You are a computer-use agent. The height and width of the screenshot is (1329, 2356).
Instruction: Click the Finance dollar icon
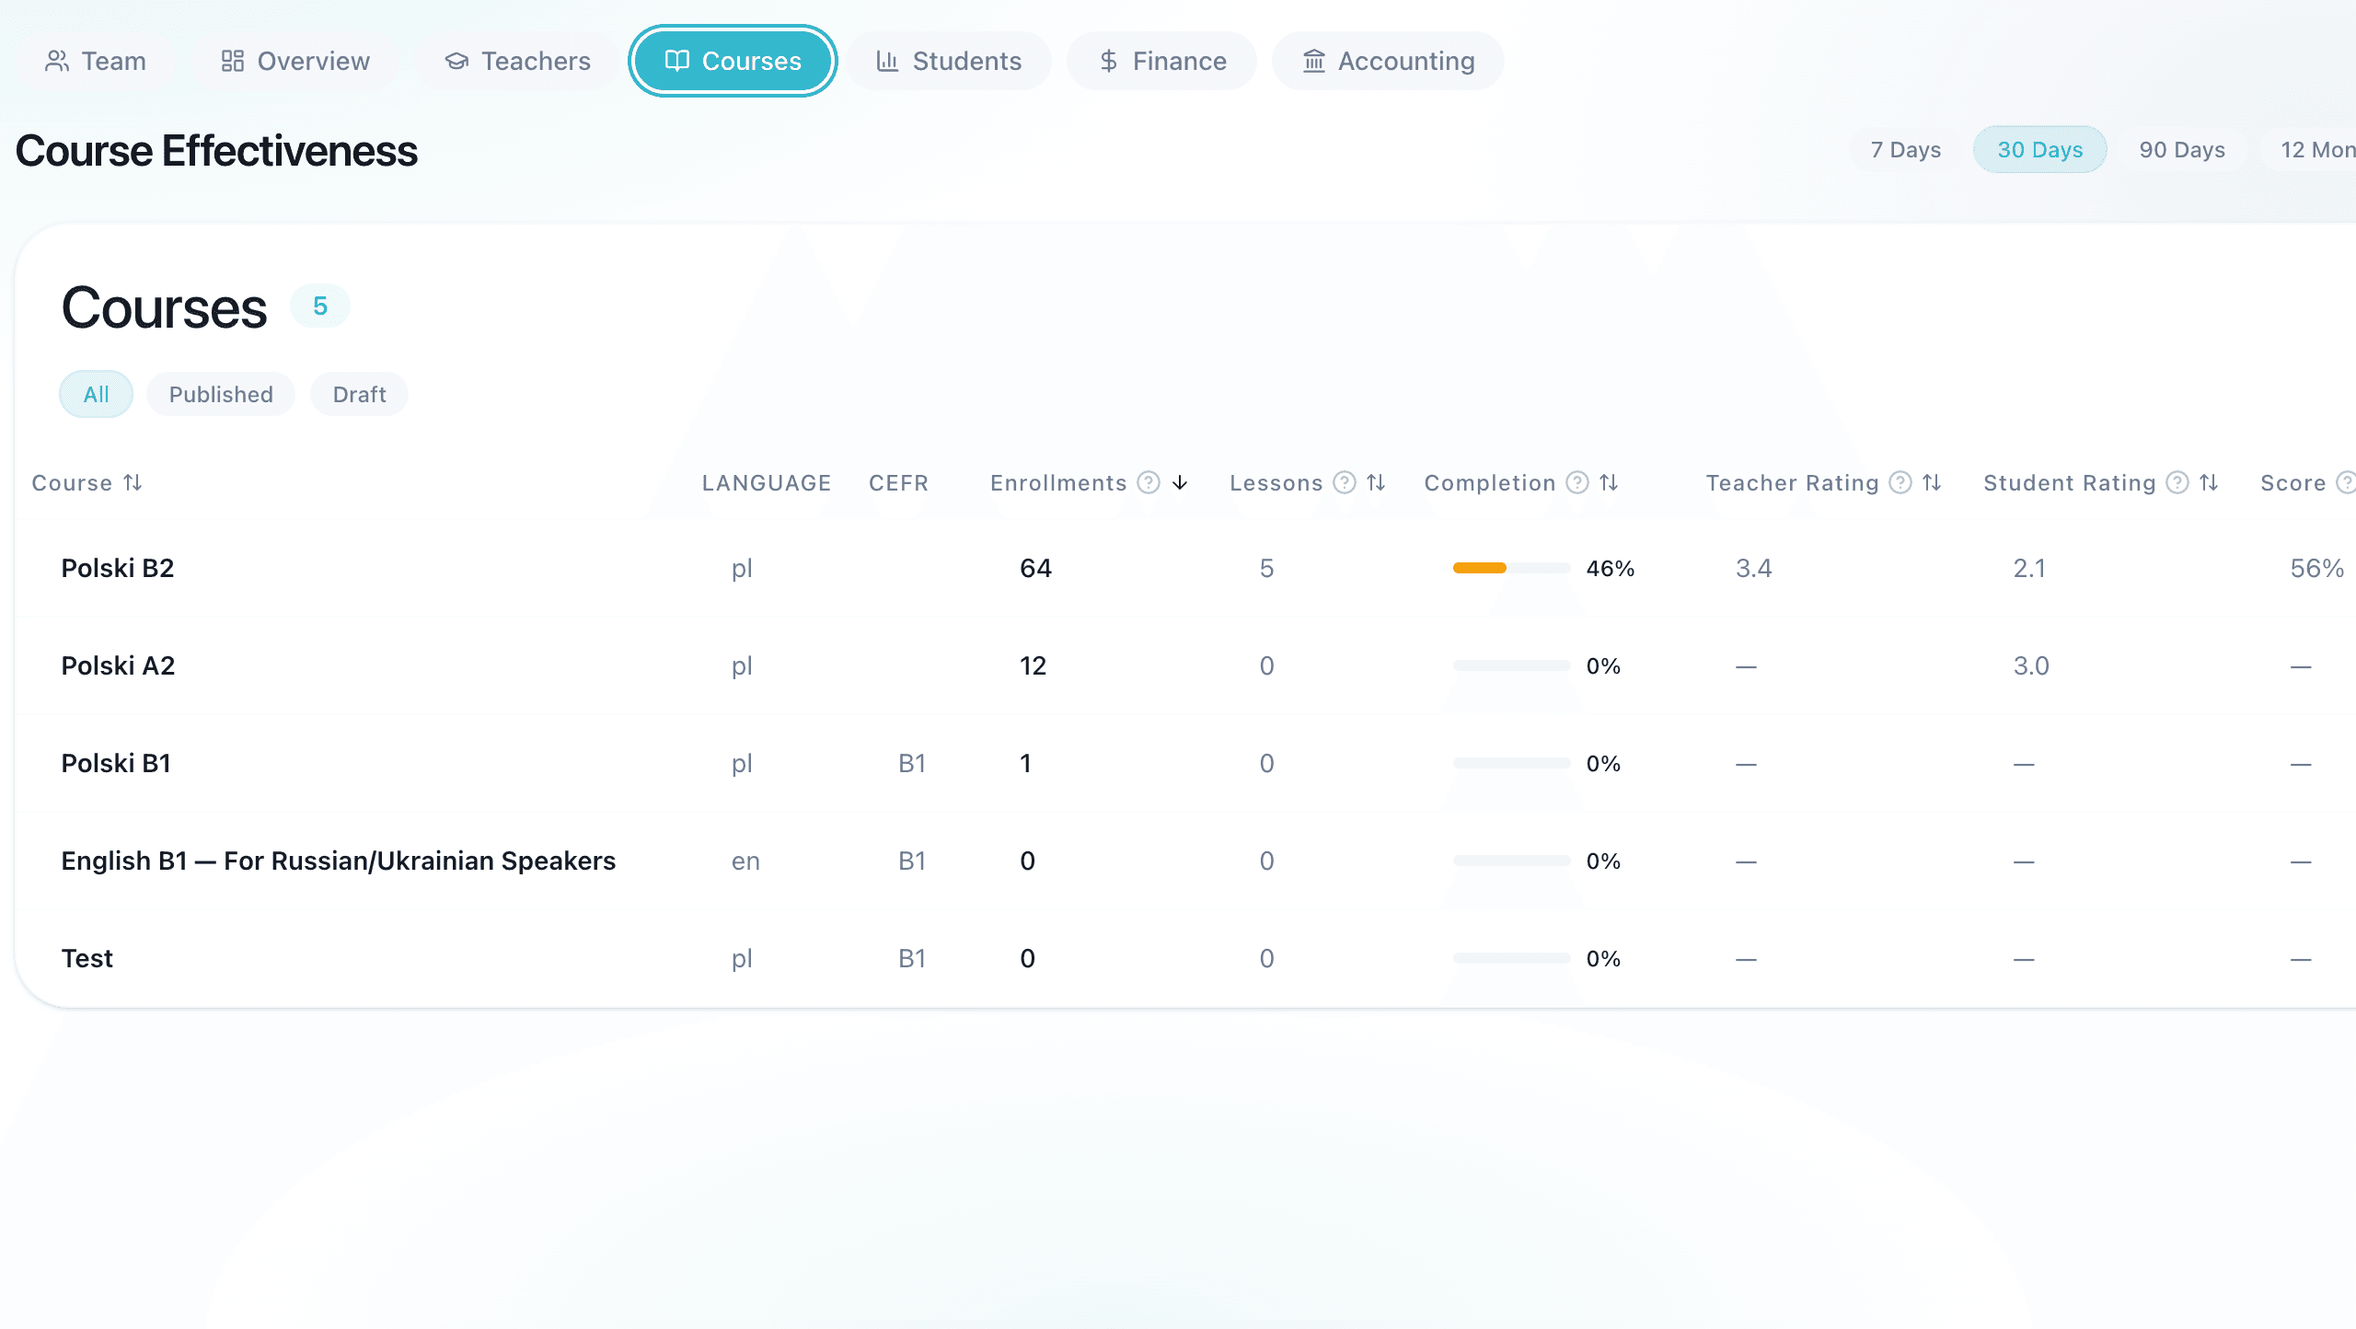1109,61
